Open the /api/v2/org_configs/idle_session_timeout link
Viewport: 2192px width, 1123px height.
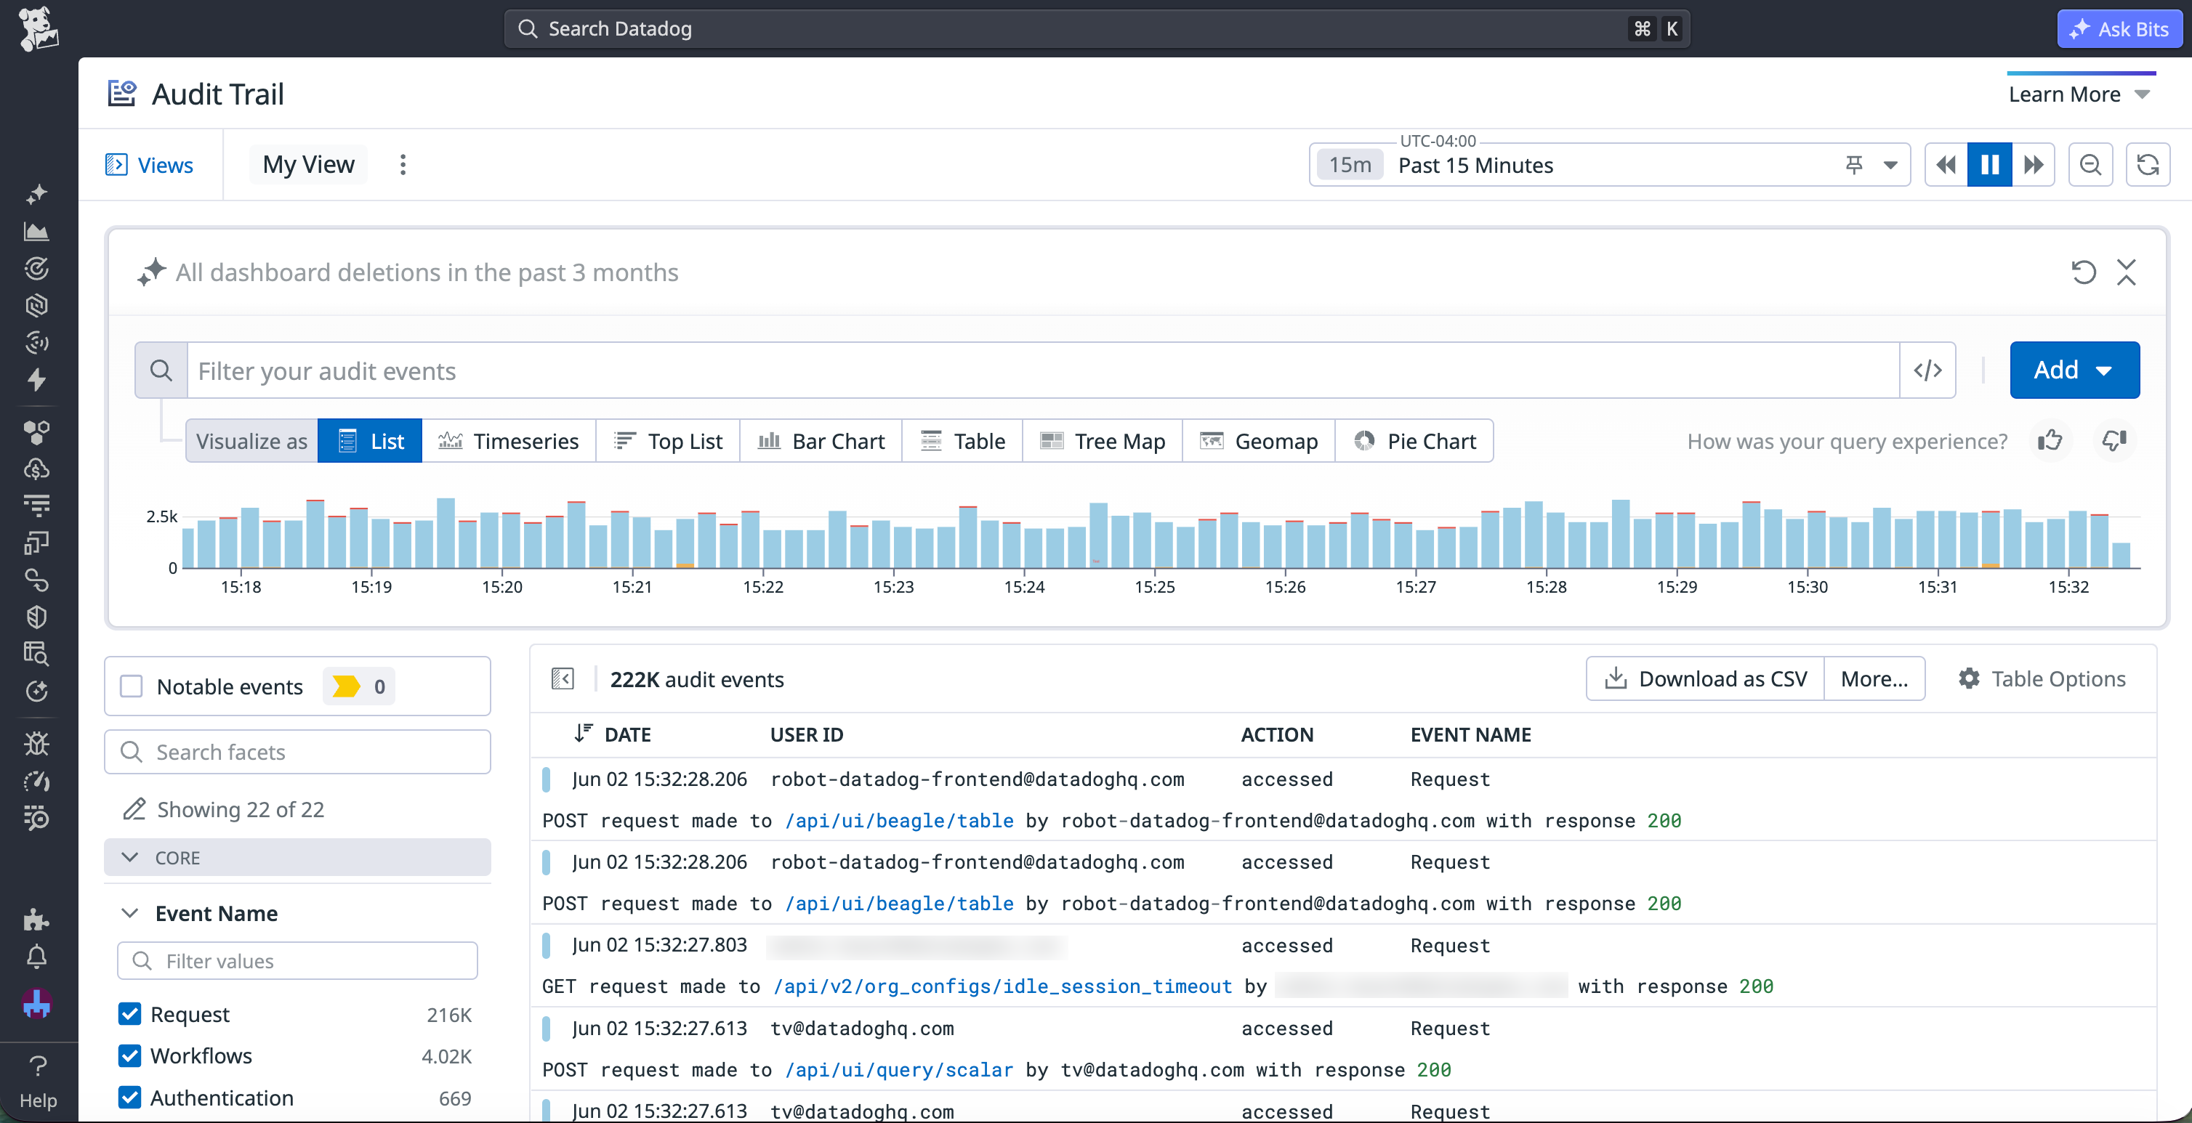point(1002,986)
